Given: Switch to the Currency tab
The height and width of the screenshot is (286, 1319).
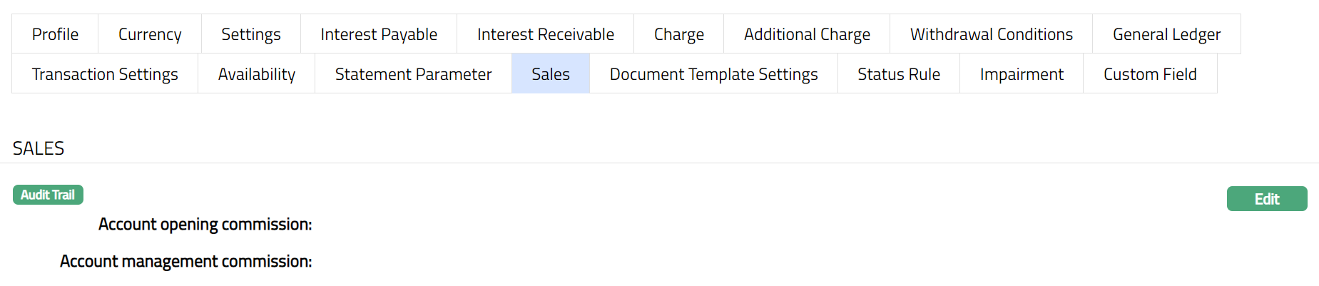Looking at the screenshot, I should 150,34.
